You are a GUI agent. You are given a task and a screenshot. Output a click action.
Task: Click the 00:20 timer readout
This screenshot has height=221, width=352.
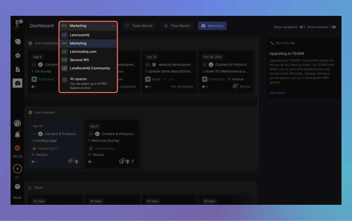tap(18, 156)
